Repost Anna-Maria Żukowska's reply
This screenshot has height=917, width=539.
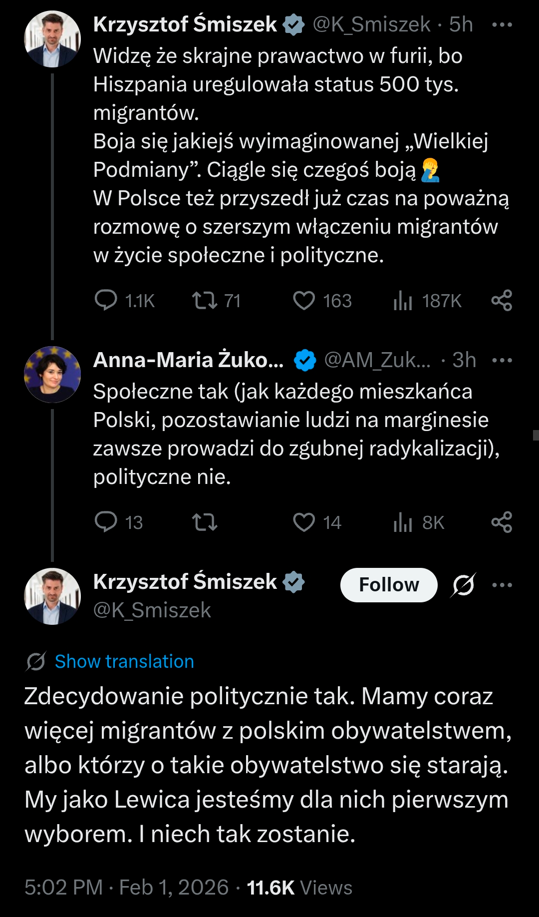[x=205, y=522]
